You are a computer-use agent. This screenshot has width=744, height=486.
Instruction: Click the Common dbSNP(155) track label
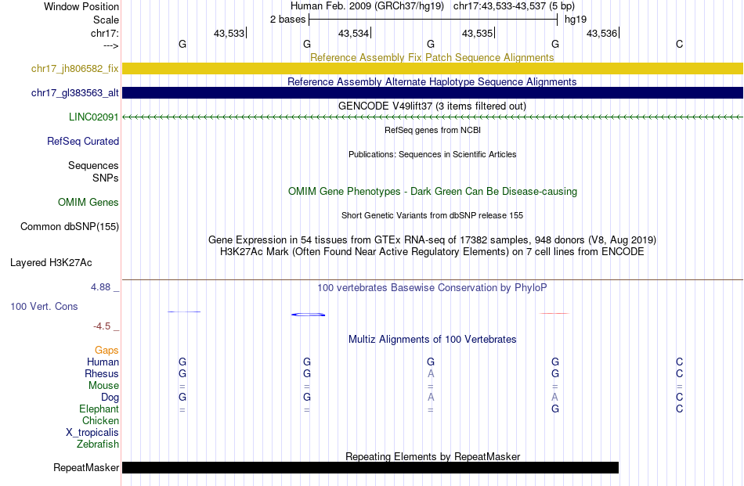70,227
